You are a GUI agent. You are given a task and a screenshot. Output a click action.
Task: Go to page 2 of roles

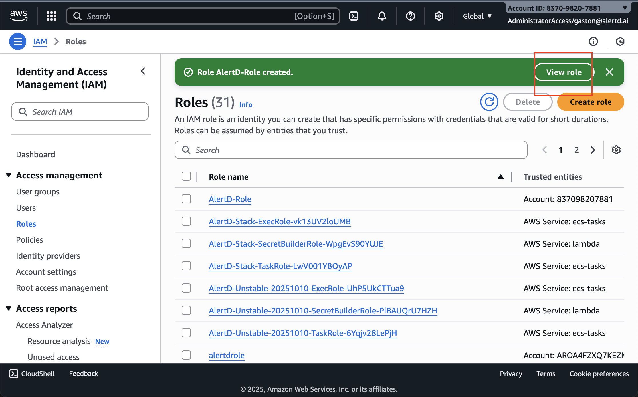coord(576,150)
